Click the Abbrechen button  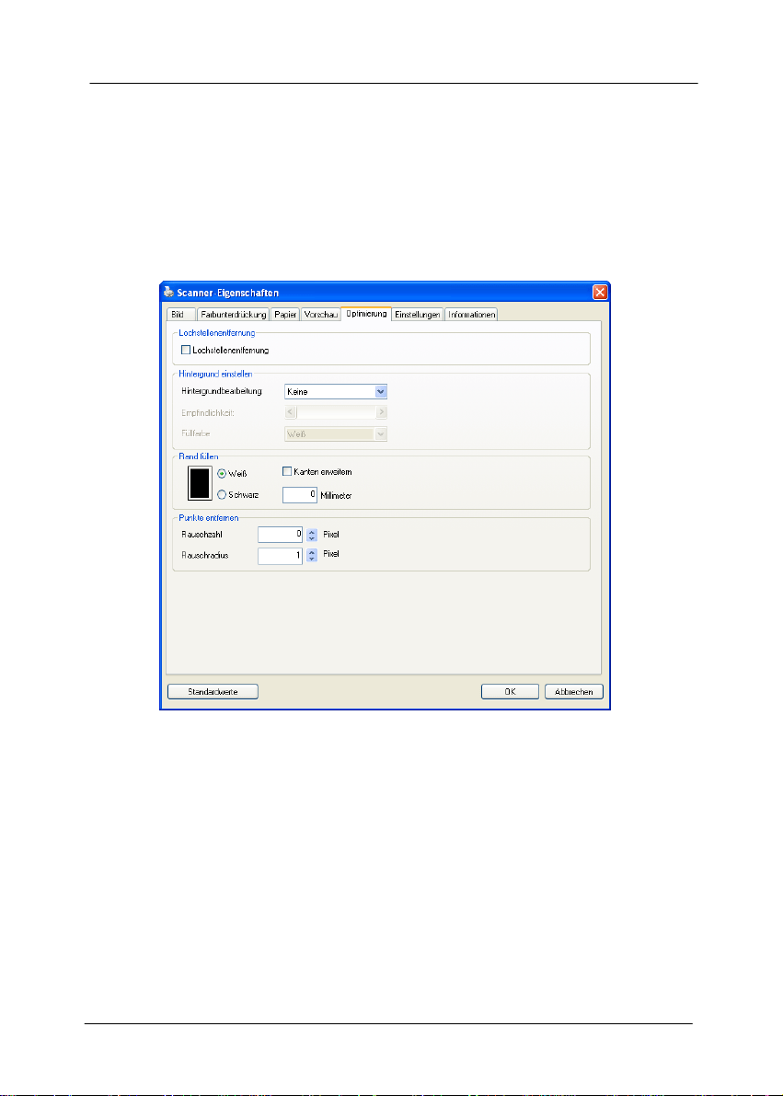[574, 691]
